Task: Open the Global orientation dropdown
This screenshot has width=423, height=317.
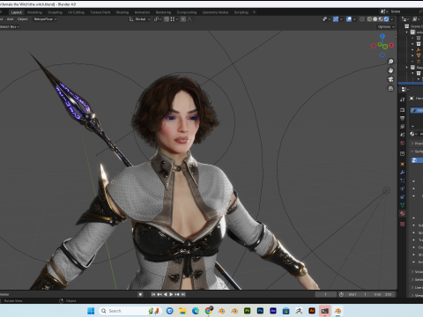Action: click(x=140, y=19)
